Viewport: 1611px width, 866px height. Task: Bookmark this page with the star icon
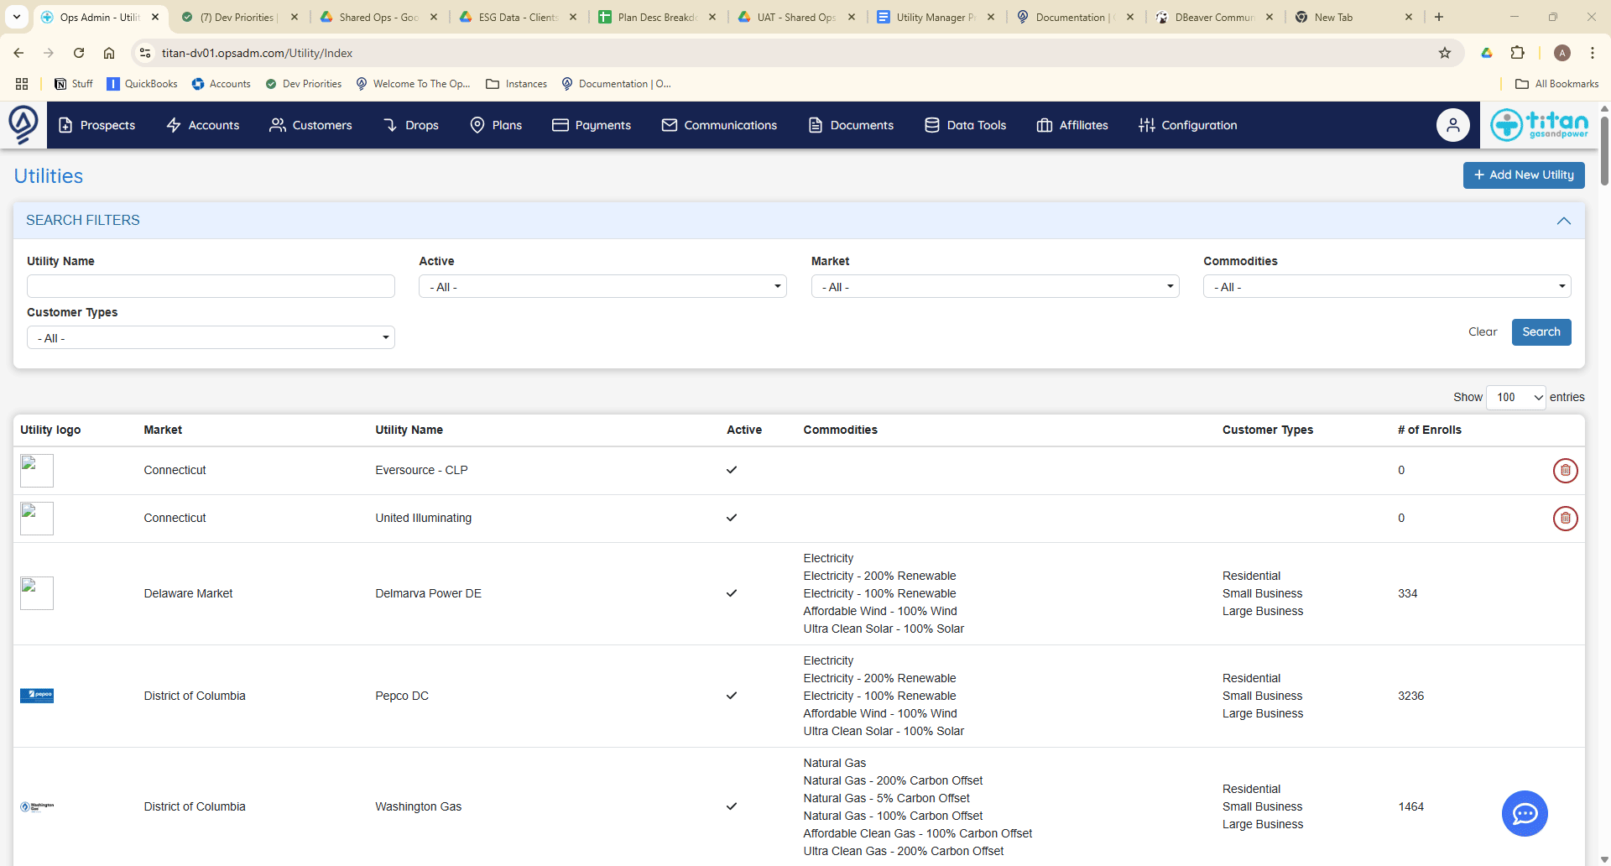tap(1444, 53)
